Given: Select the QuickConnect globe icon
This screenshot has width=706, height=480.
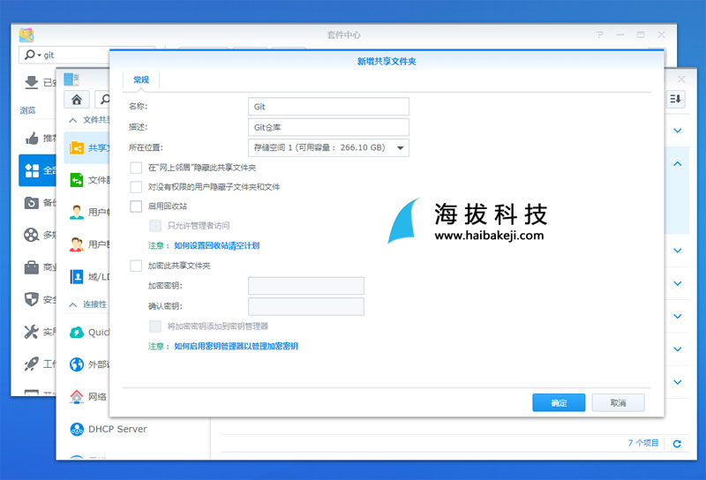Looking at the screenshot, I should (77, 332).
